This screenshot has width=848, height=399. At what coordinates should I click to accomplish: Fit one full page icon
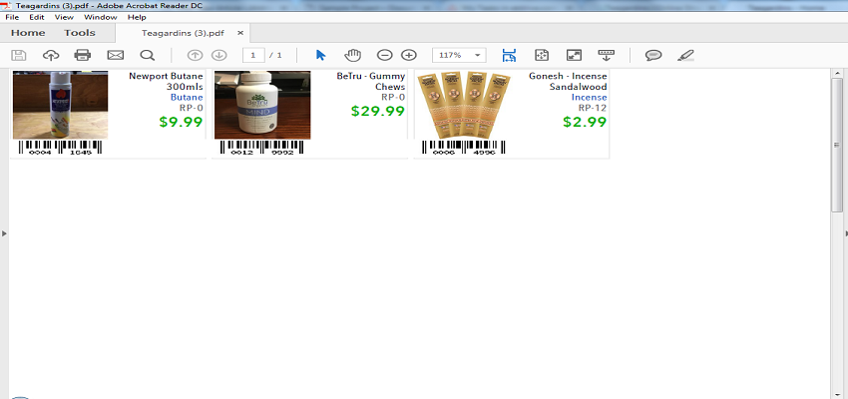pyautogui.click(x=542, y=55)
